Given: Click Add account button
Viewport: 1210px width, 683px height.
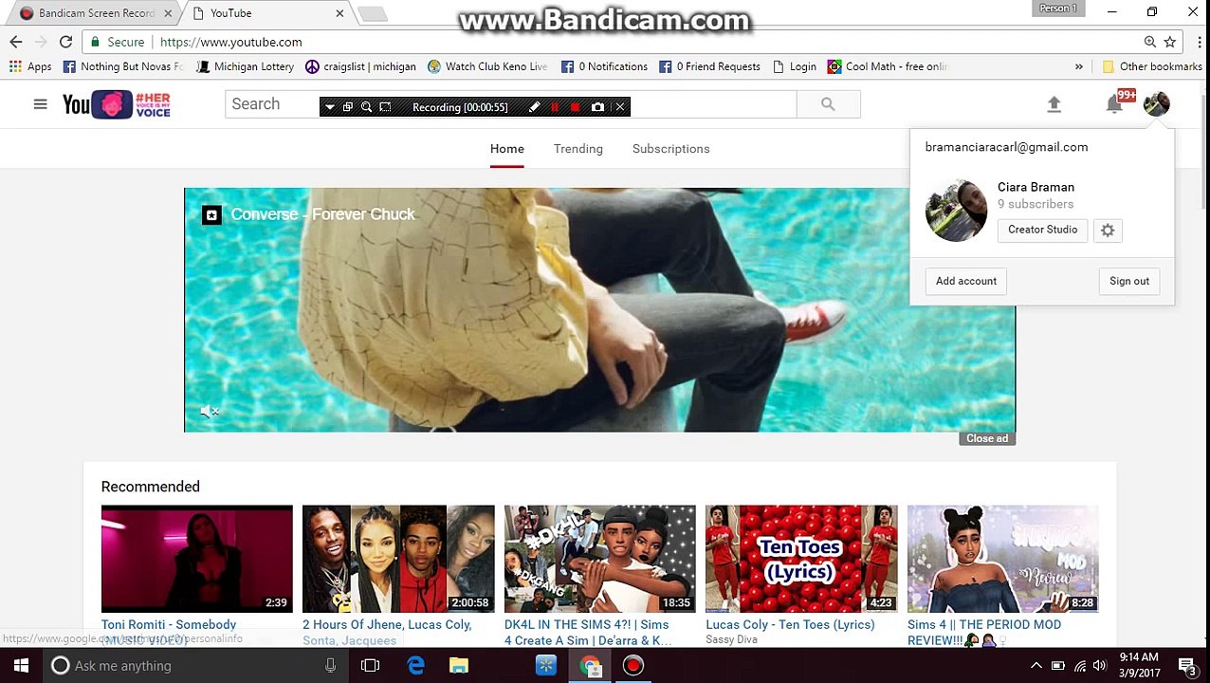Looking at the screenshot, I should point(966,281).
